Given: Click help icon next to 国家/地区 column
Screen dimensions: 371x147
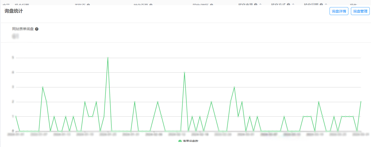Looking at the screenshot, I should click(x=211, y=5).
